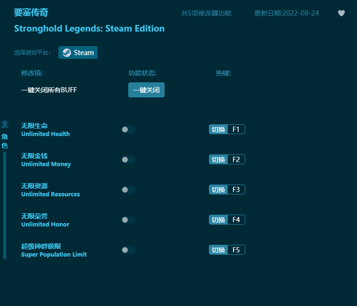This screenshot has height=306, width=357.
Task: Enable Super Population Limit toggle
Action: [128, 250]
